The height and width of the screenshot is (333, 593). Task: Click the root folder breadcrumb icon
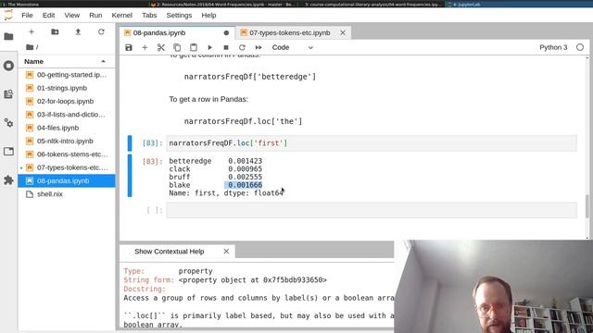click(x=30, y=47)
